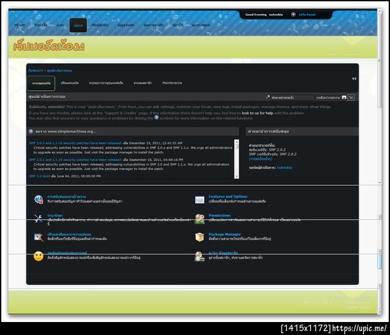Click the Features and Options list icon

tap(200, 199)
